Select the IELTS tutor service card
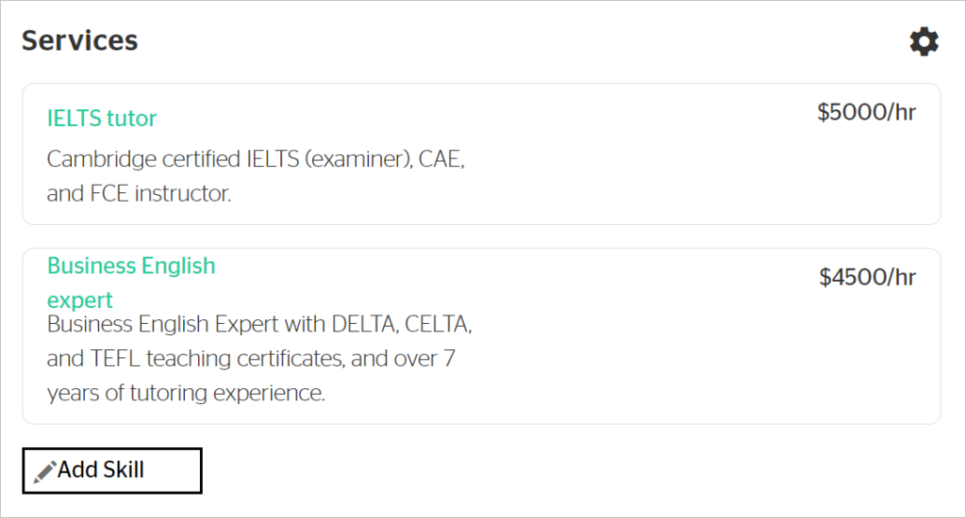This screenshot has width=966, height=518. [x=481, y=154]
